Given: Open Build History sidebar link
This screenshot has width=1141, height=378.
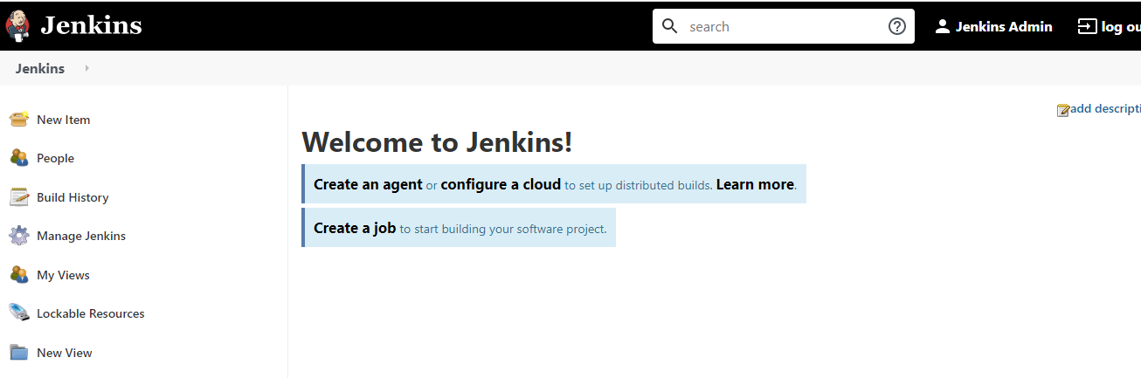Looking at the screenshot, I should [73, 197].
